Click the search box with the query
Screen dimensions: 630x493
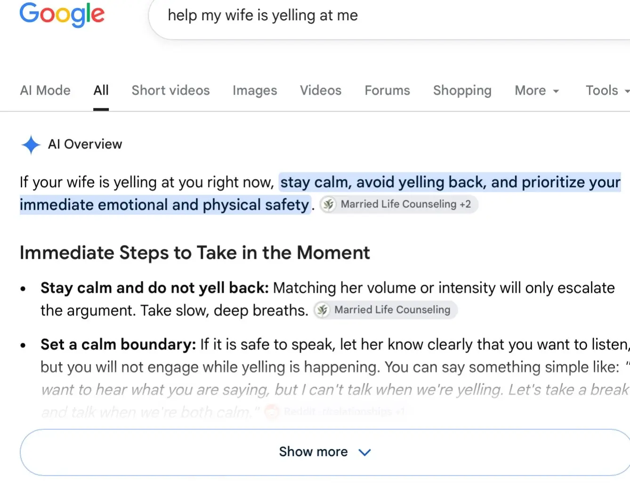(x=389, y=16)
